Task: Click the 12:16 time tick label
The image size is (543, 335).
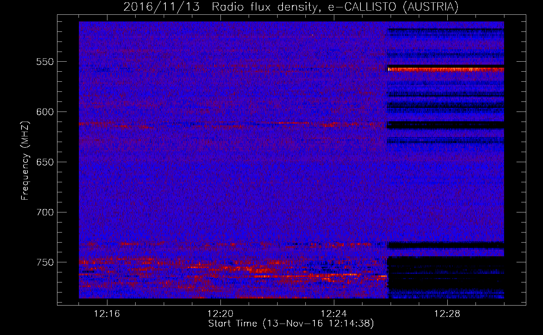Action: [x=107, y=314]
